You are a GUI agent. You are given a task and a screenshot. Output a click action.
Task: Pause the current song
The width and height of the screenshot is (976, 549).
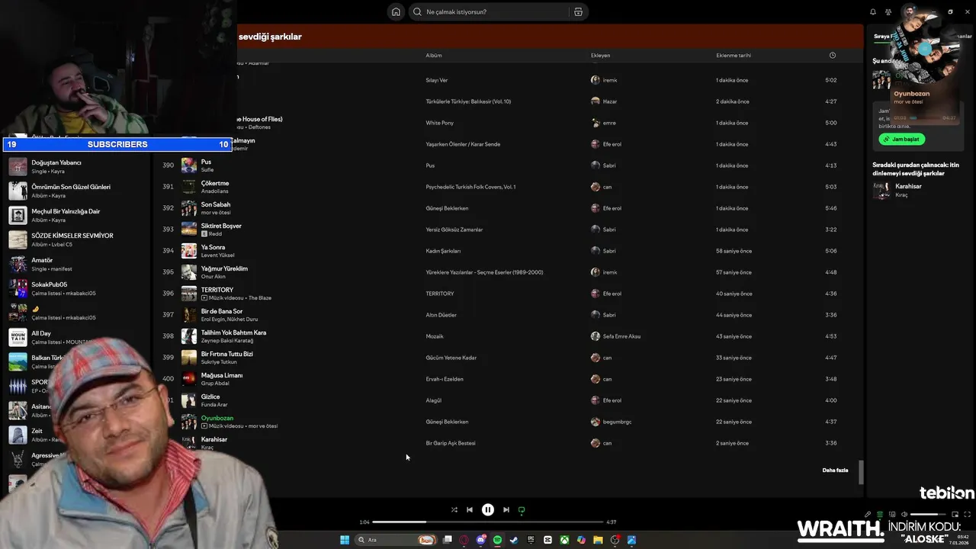pyautogui.click(x=488, y=509)
